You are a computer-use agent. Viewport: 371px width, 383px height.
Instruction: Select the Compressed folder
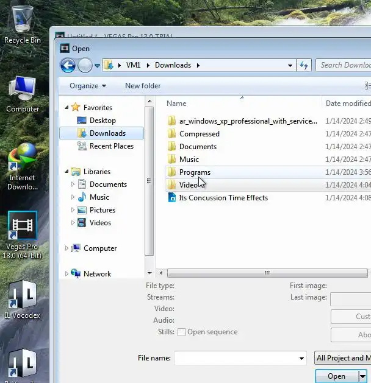coord(199,134)
